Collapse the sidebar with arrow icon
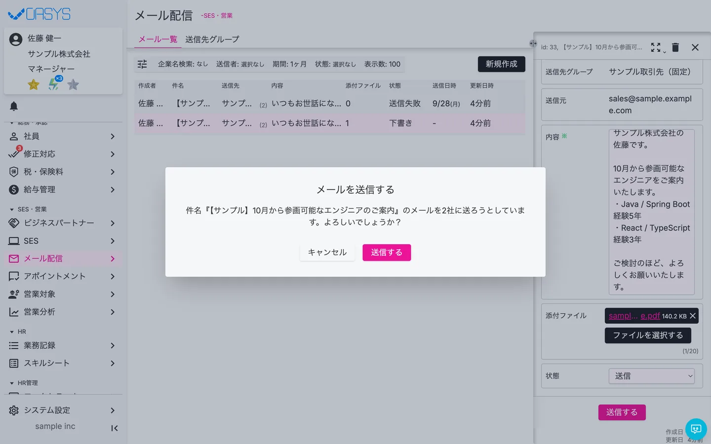 [x=115, y=428]
